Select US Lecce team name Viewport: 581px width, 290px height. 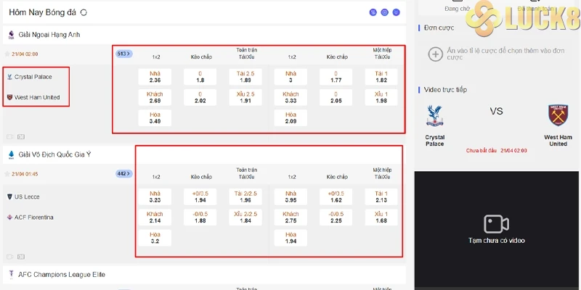[27, 196]
